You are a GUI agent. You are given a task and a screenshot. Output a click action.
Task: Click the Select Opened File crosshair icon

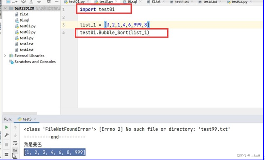tap(24, 2)
